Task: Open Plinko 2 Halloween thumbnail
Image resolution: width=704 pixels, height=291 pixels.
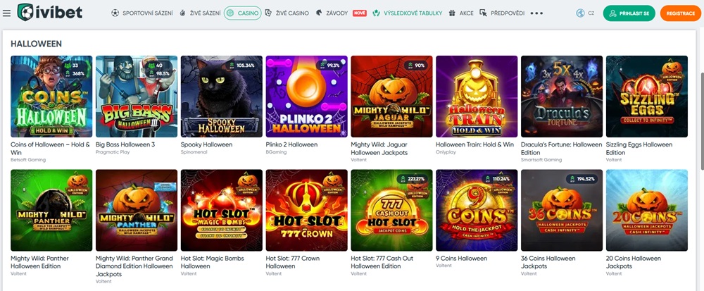Action: click(307, 97)
